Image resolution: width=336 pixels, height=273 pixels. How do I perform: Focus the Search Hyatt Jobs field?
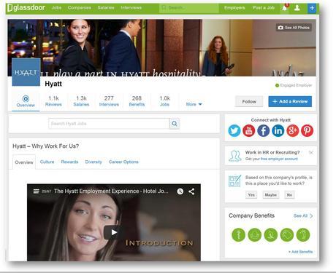pos(109,124)
